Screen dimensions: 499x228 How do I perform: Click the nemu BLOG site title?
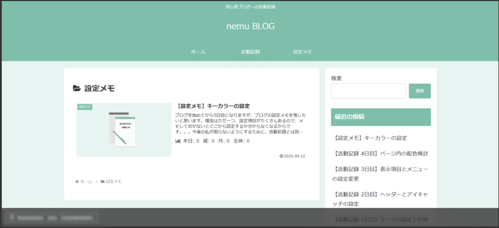click(x=250, y=26)
